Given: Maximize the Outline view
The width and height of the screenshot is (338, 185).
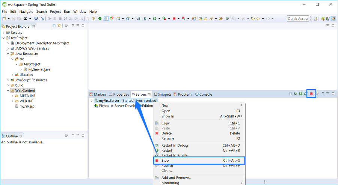Looking at the screenshot, I should coord(83,135).
